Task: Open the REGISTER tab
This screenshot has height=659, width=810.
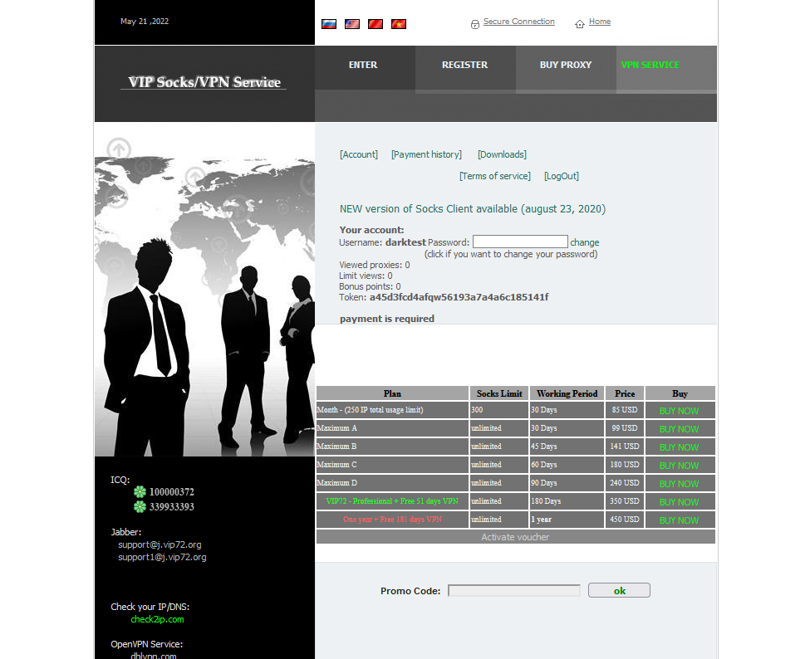Action: click(464, 65)
